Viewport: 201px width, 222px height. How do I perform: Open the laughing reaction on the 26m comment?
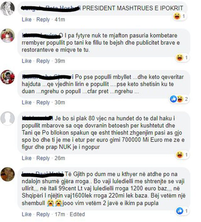coord(180,155)
